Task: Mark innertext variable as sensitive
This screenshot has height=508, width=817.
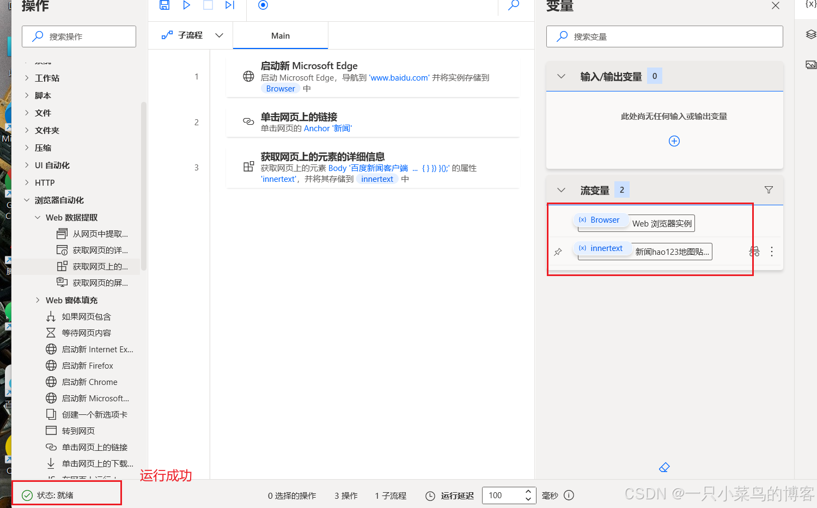Action: tap(754, 252)
